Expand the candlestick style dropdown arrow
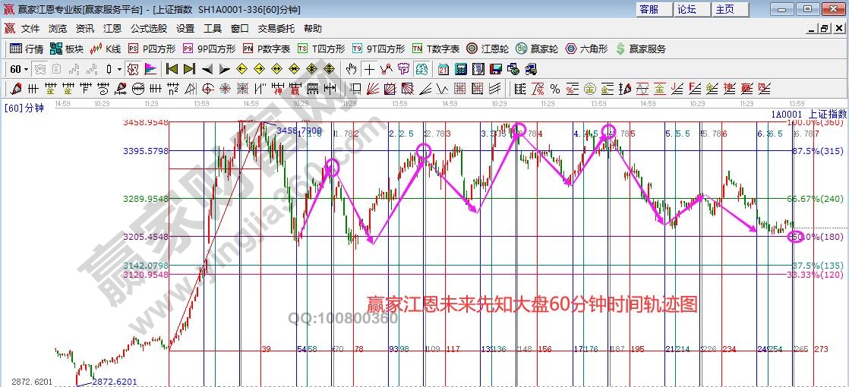 click(120, 69)
